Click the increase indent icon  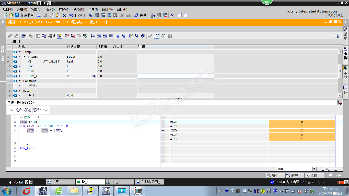point(99,36)
